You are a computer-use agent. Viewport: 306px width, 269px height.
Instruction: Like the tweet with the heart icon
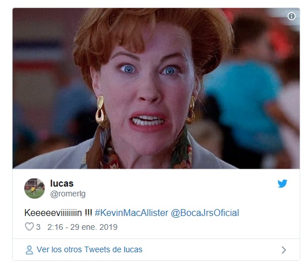(x=29, y=227)
